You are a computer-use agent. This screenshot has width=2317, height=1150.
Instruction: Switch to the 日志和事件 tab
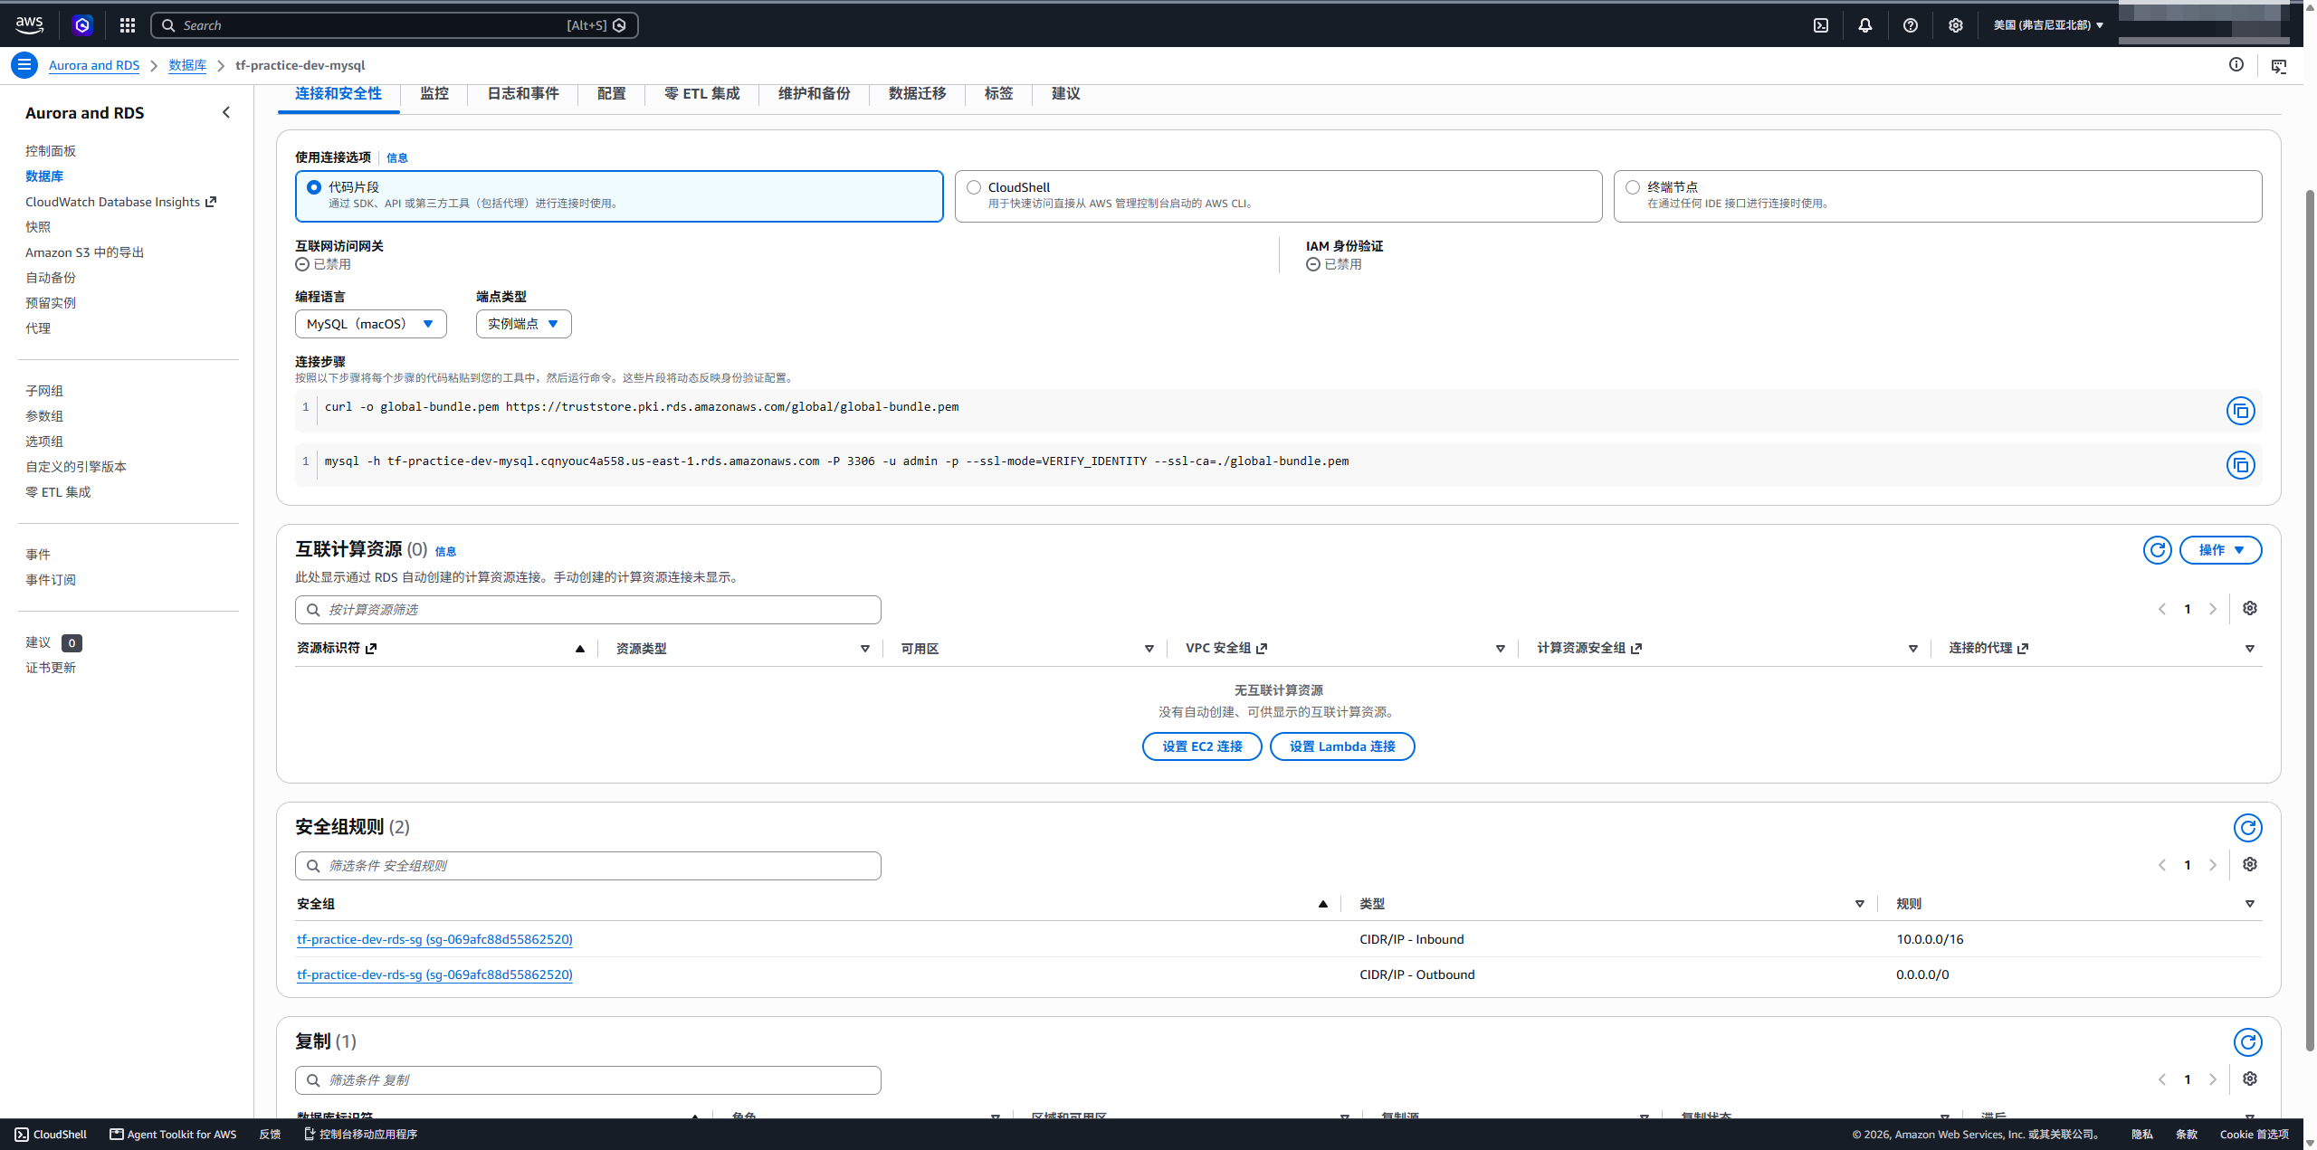[523, 93]
